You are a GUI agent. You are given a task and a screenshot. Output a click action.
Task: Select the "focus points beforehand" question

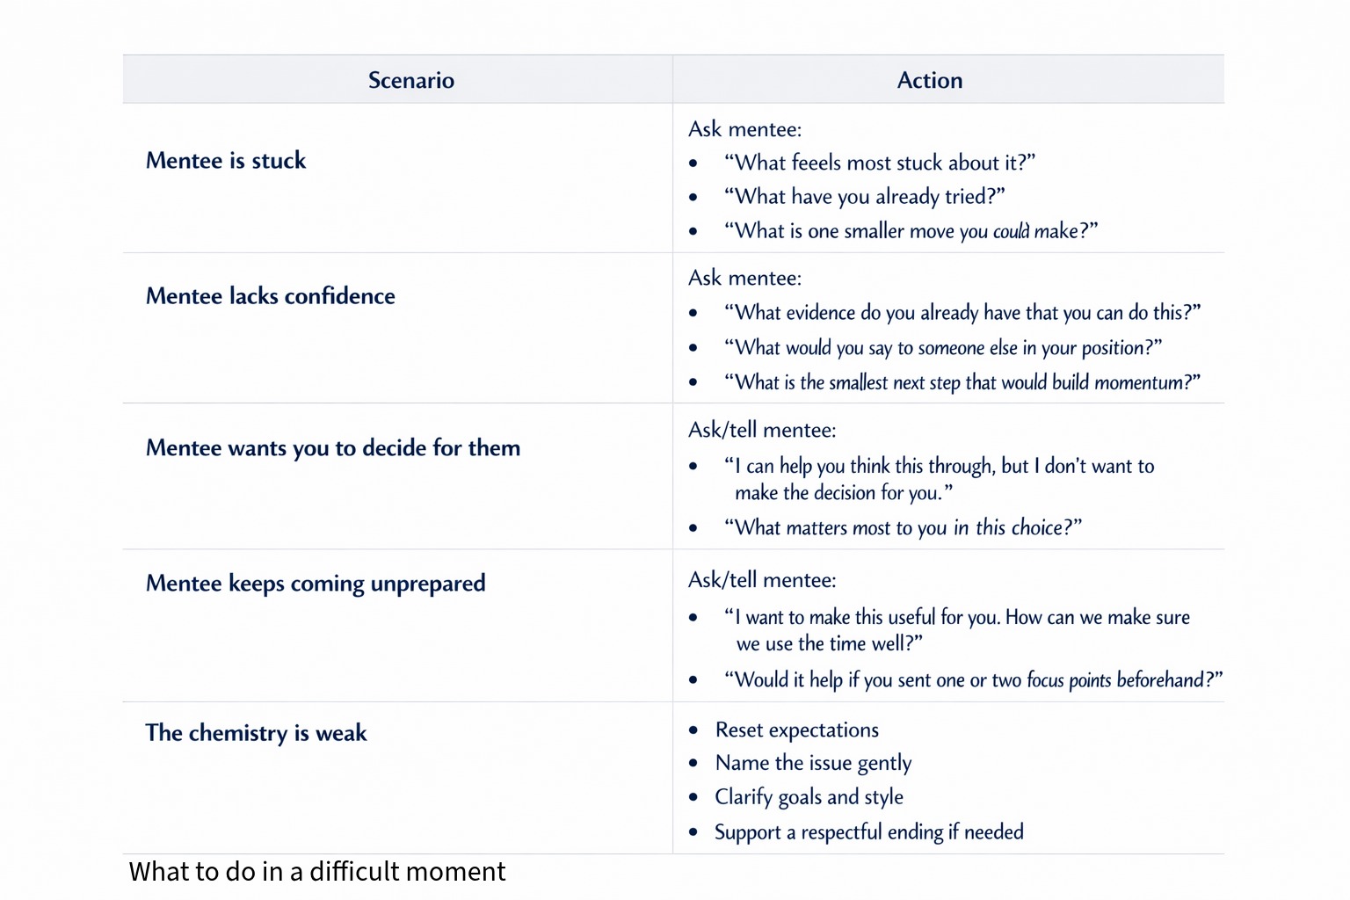(x=973, y=679)
